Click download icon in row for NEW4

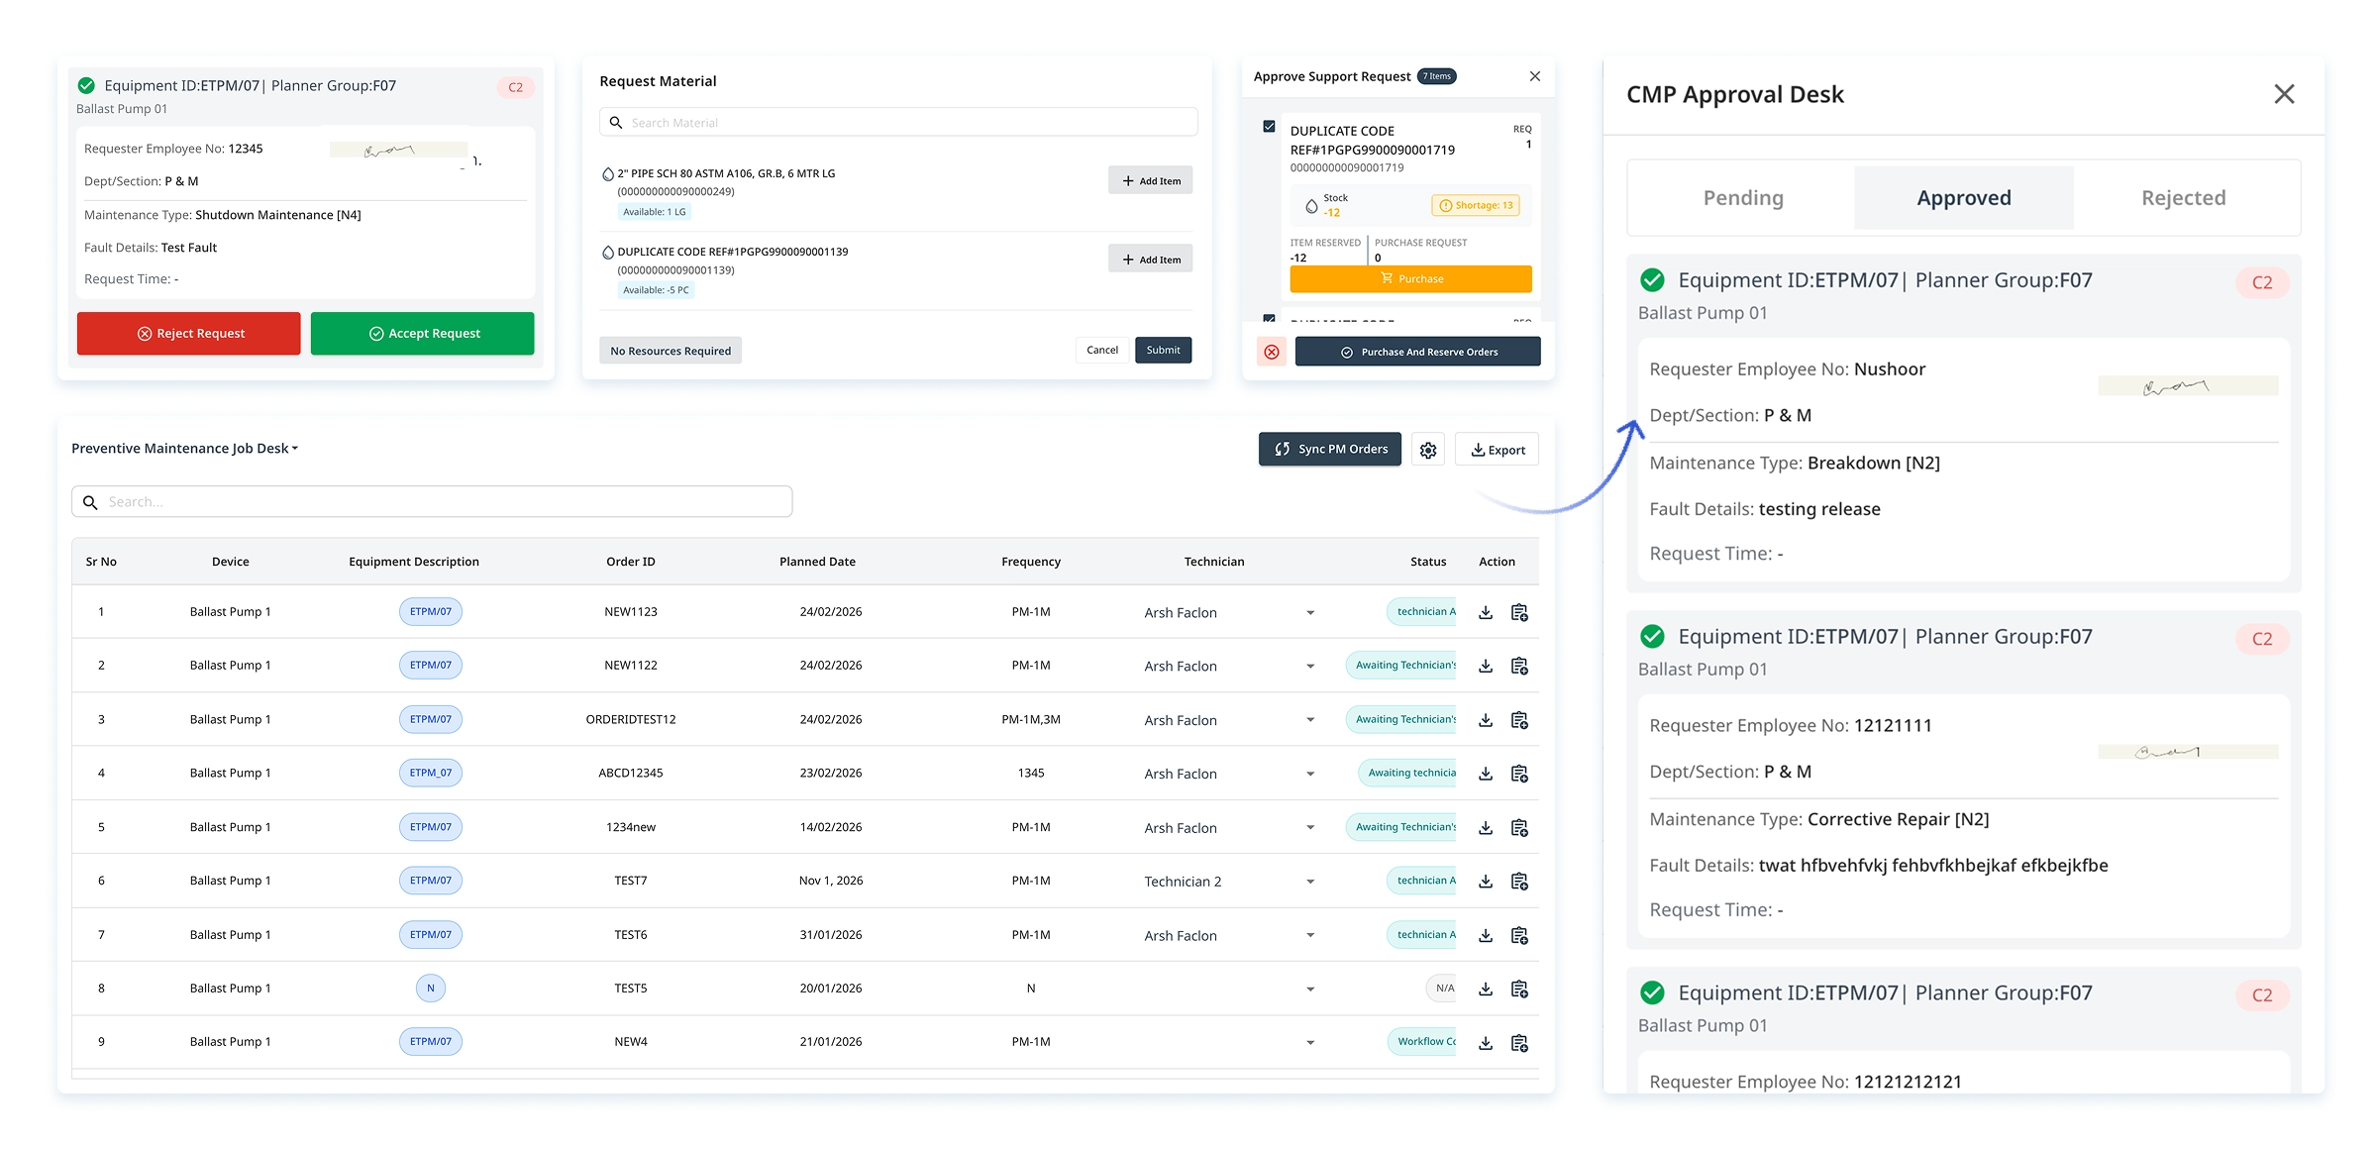click(1486, 1043)
